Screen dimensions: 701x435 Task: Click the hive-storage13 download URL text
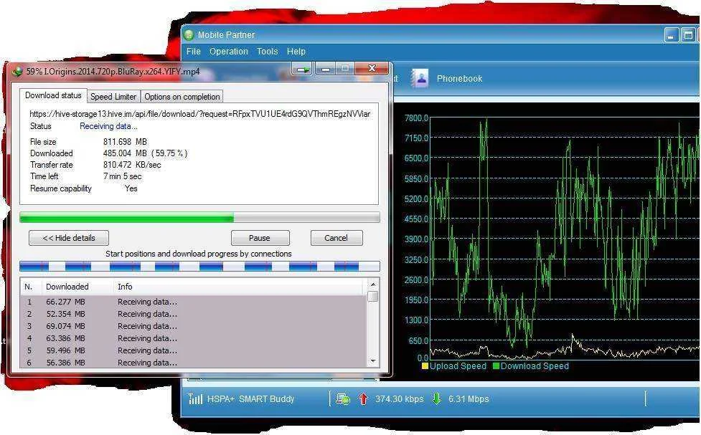tap(200, 114)
